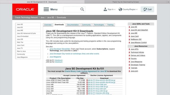Viewport: 170px width, 95px height.
Task: Switch to the Technologies tab
Action: 99,25
